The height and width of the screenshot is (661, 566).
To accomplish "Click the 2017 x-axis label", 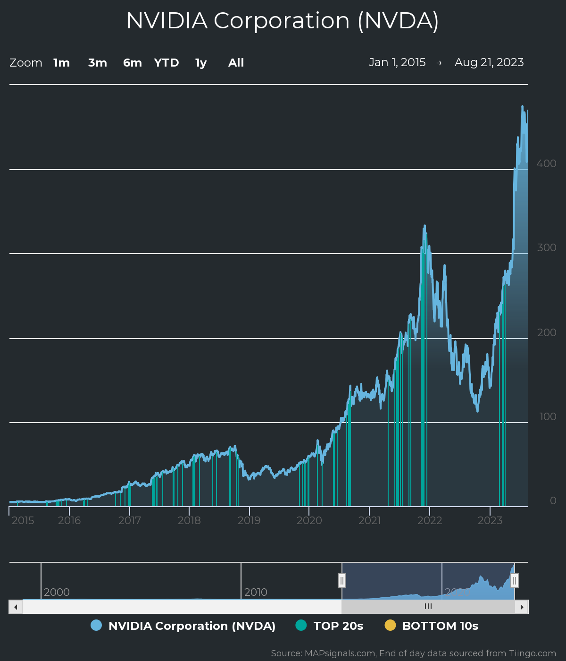I will click(130, 520).
